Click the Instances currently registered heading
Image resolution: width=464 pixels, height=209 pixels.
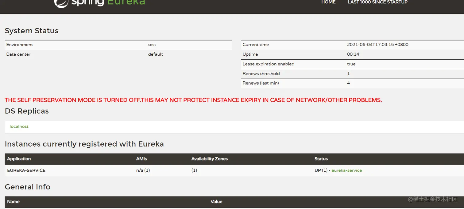[x=84, y=144]
